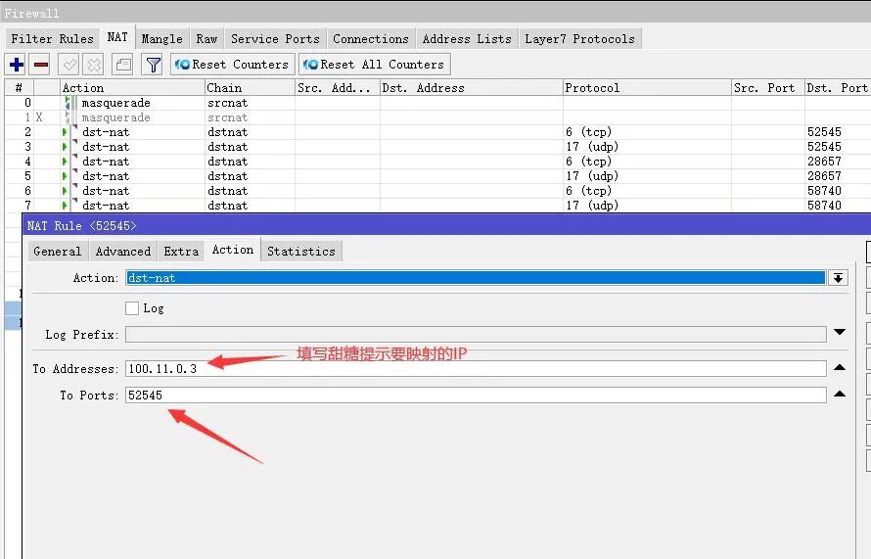Screen dimensions: 871x559
Task: Toggle the Log checkbox
Action: click(132, 308)
